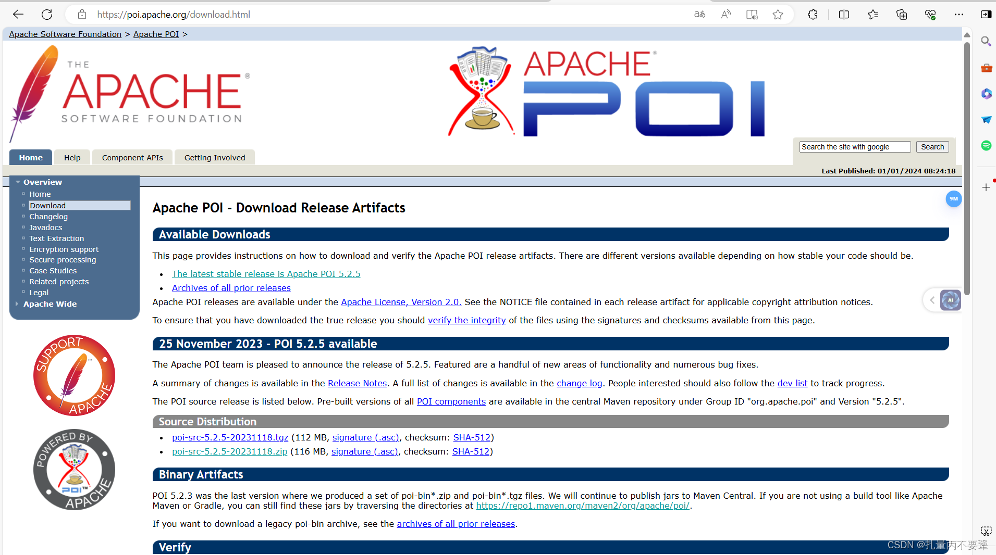Image resolution: width=996 pixels, height=555 pixels.
Task: View site information lock icon
Action: [x=82, y=15]
